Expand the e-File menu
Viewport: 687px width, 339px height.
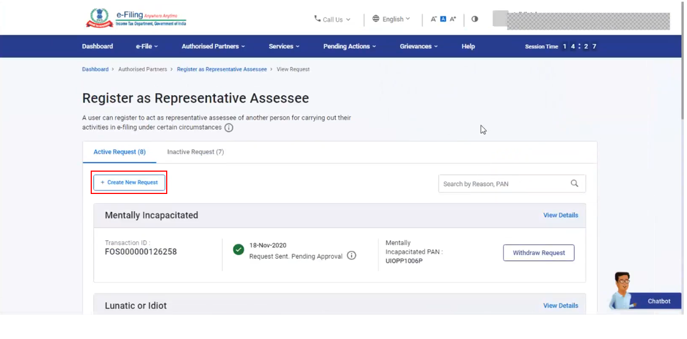click(x=147, y=46)
